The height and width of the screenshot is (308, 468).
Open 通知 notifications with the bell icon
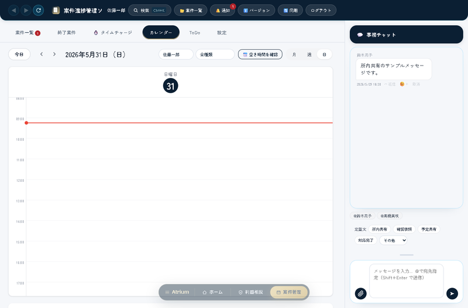(x=223, y=11)
